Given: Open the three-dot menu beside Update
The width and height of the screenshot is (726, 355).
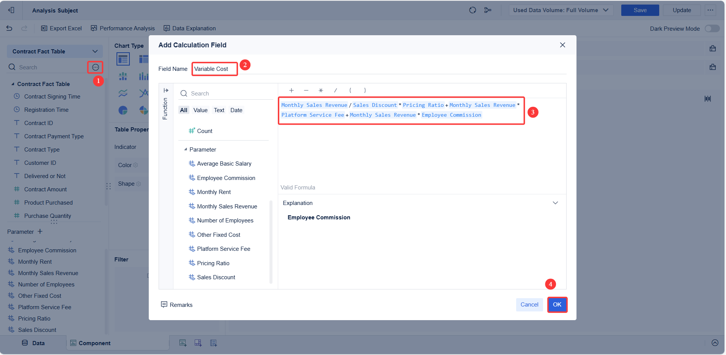Looking at the screenshot, I should [x=710, y=10].
